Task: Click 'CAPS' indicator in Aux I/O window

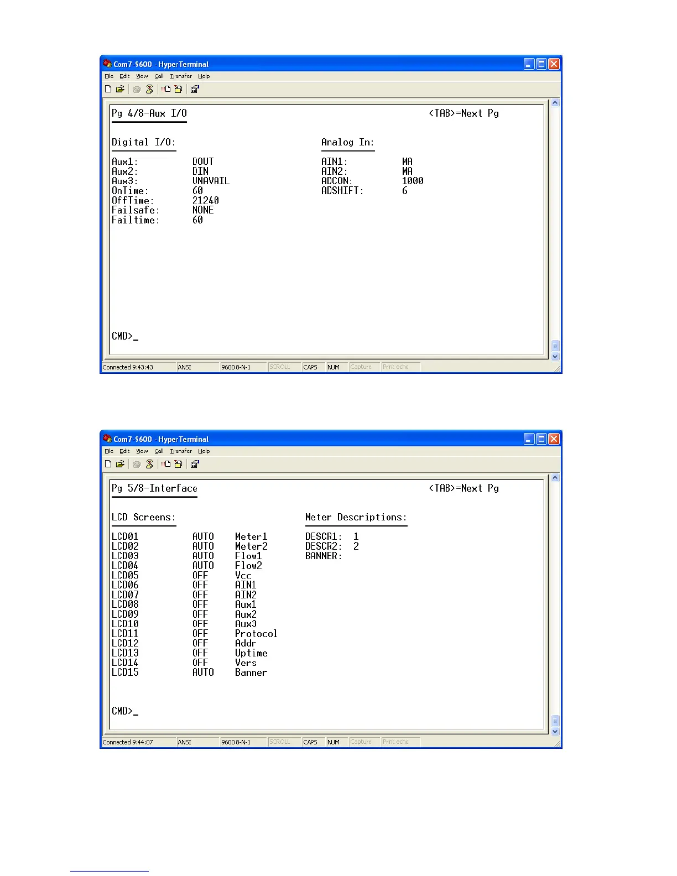Action: tap(310, 367)
